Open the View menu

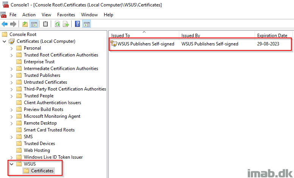pyautogui.click(x=46, y=15)
